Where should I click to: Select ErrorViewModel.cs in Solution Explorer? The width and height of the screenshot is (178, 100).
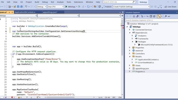tap(146, 62)
